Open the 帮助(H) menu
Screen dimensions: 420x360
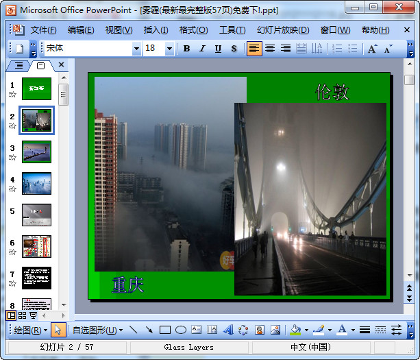pyautogui.click(x=375, y=30)
